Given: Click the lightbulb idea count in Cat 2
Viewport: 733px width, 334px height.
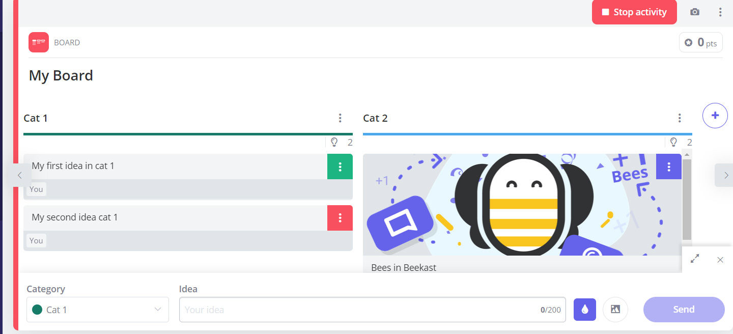Looking at the screenshot, I should tap(681, 143).
